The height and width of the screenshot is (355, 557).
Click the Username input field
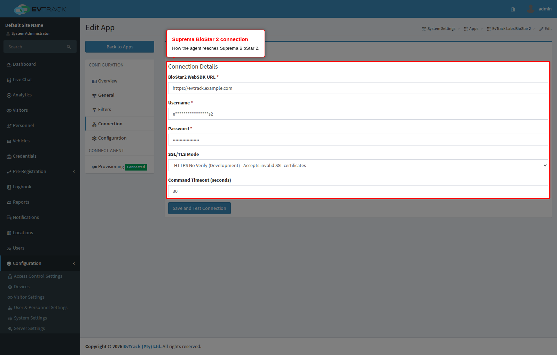pyautogui.click(x=358, y=114)
